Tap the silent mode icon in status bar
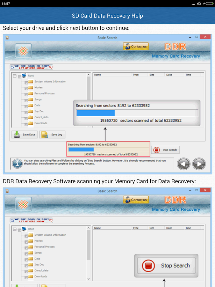Image resolution: width=215 pixels, height=287 pixels. tap(199, 4)
